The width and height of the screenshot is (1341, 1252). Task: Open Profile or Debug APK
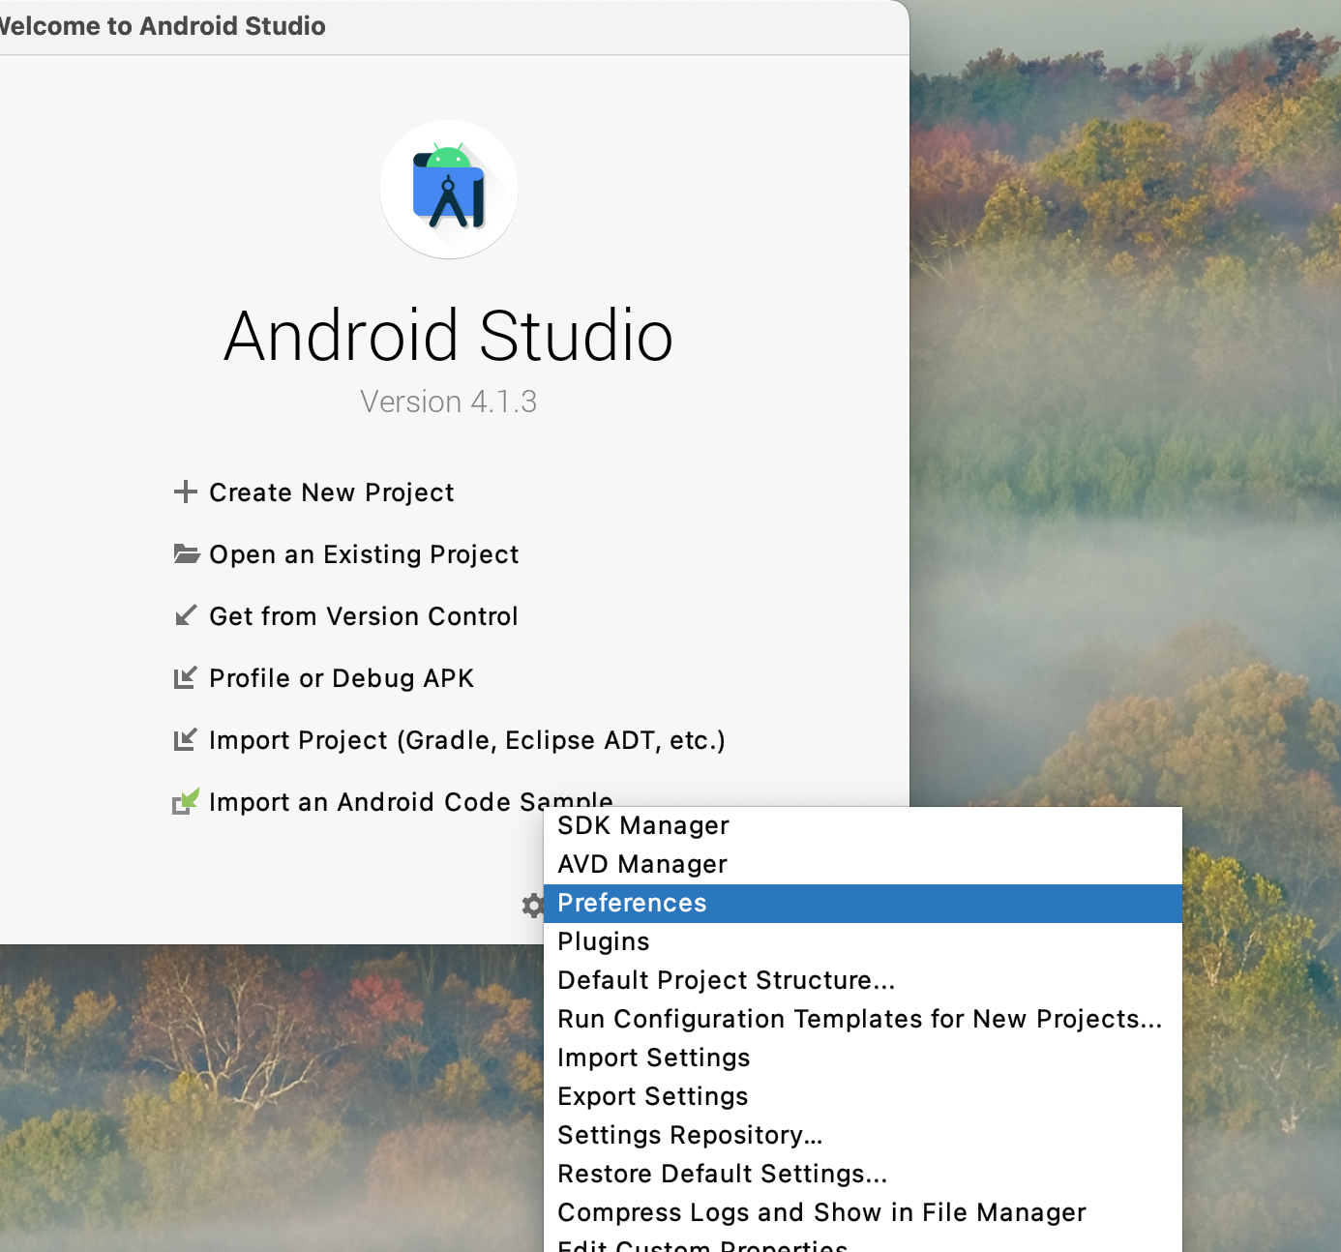coord(342,678)
